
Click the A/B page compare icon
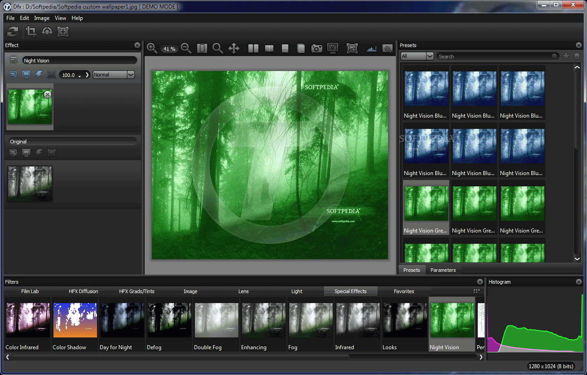pos(301,48)
